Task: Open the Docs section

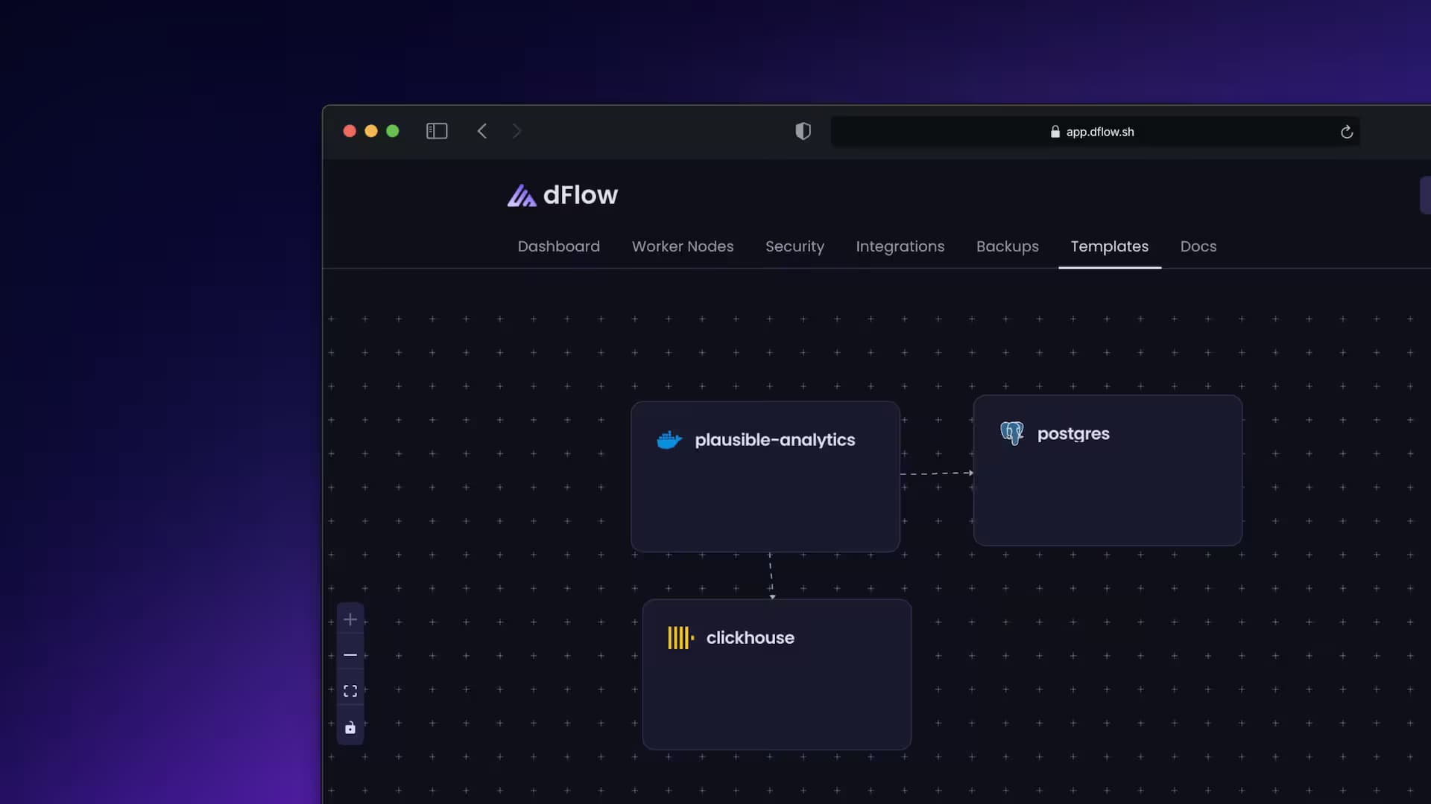Action: [1198, 246]
